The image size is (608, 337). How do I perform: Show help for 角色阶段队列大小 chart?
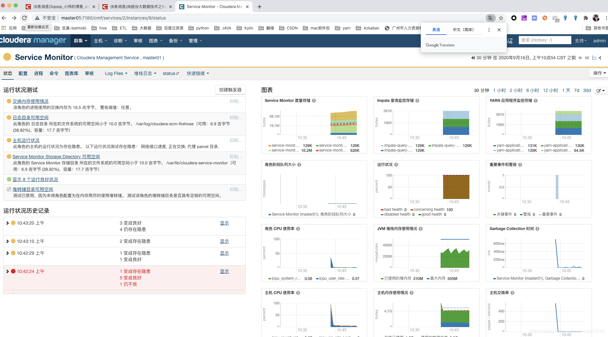[x=299, y=165]
